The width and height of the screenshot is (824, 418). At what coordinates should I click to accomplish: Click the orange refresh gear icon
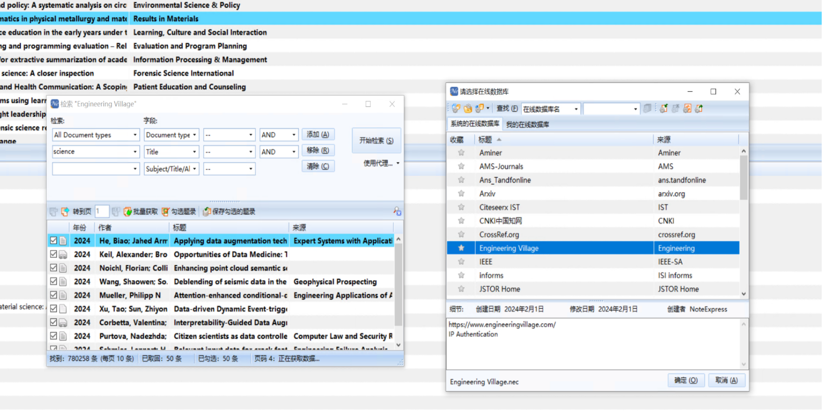click(687, 109)
